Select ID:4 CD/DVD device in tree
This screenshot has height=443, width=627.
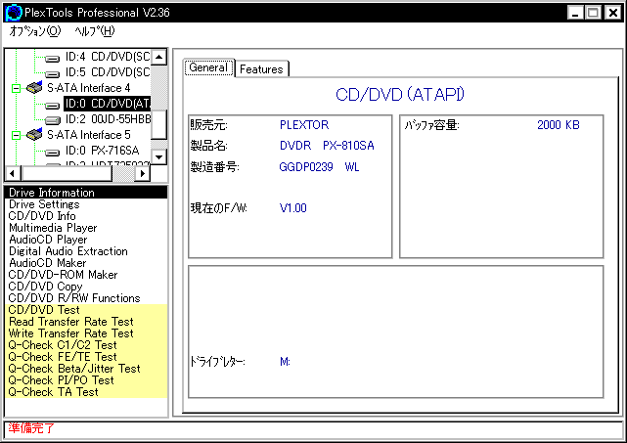click(x=108, y=57)
